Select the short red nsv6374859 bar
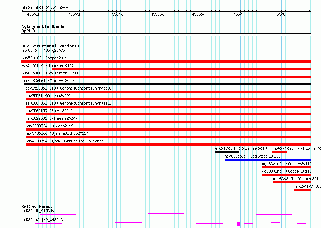The height and width of the screenshot is (228, 321). tap(280, 152)
